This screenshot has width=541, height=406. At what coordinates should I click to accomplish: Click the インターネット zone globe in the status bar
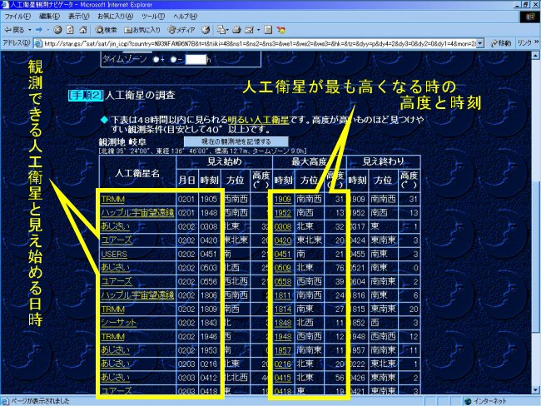468,401
